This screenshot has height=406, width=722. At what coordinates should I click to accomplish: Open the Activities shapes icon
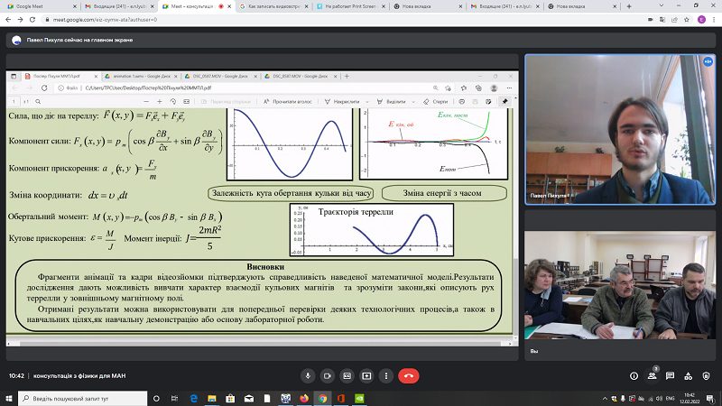[x=688, y=376]
